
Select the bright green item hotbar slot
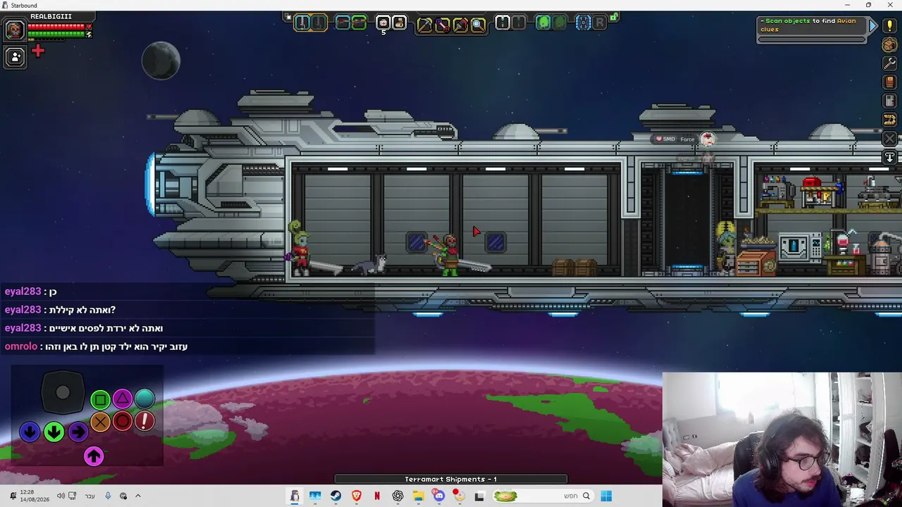point(543,23)
